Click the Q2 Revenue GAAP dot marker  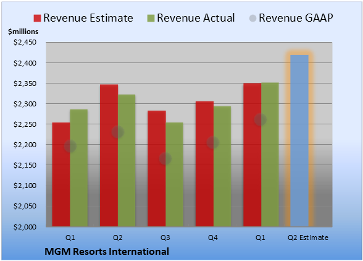(x=118, y=132)
